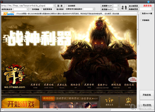Click the 显示配置器 button
Screen dimensions: 155x112
pyautogui.click(x=133, y=6)
